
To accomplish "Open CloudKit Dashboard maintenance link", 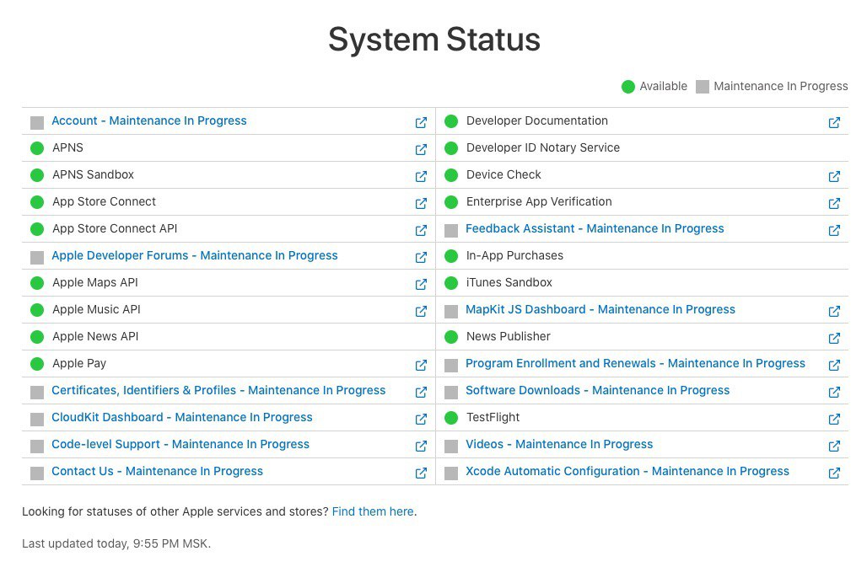I will pyautogui.click(x=182, y=417).
